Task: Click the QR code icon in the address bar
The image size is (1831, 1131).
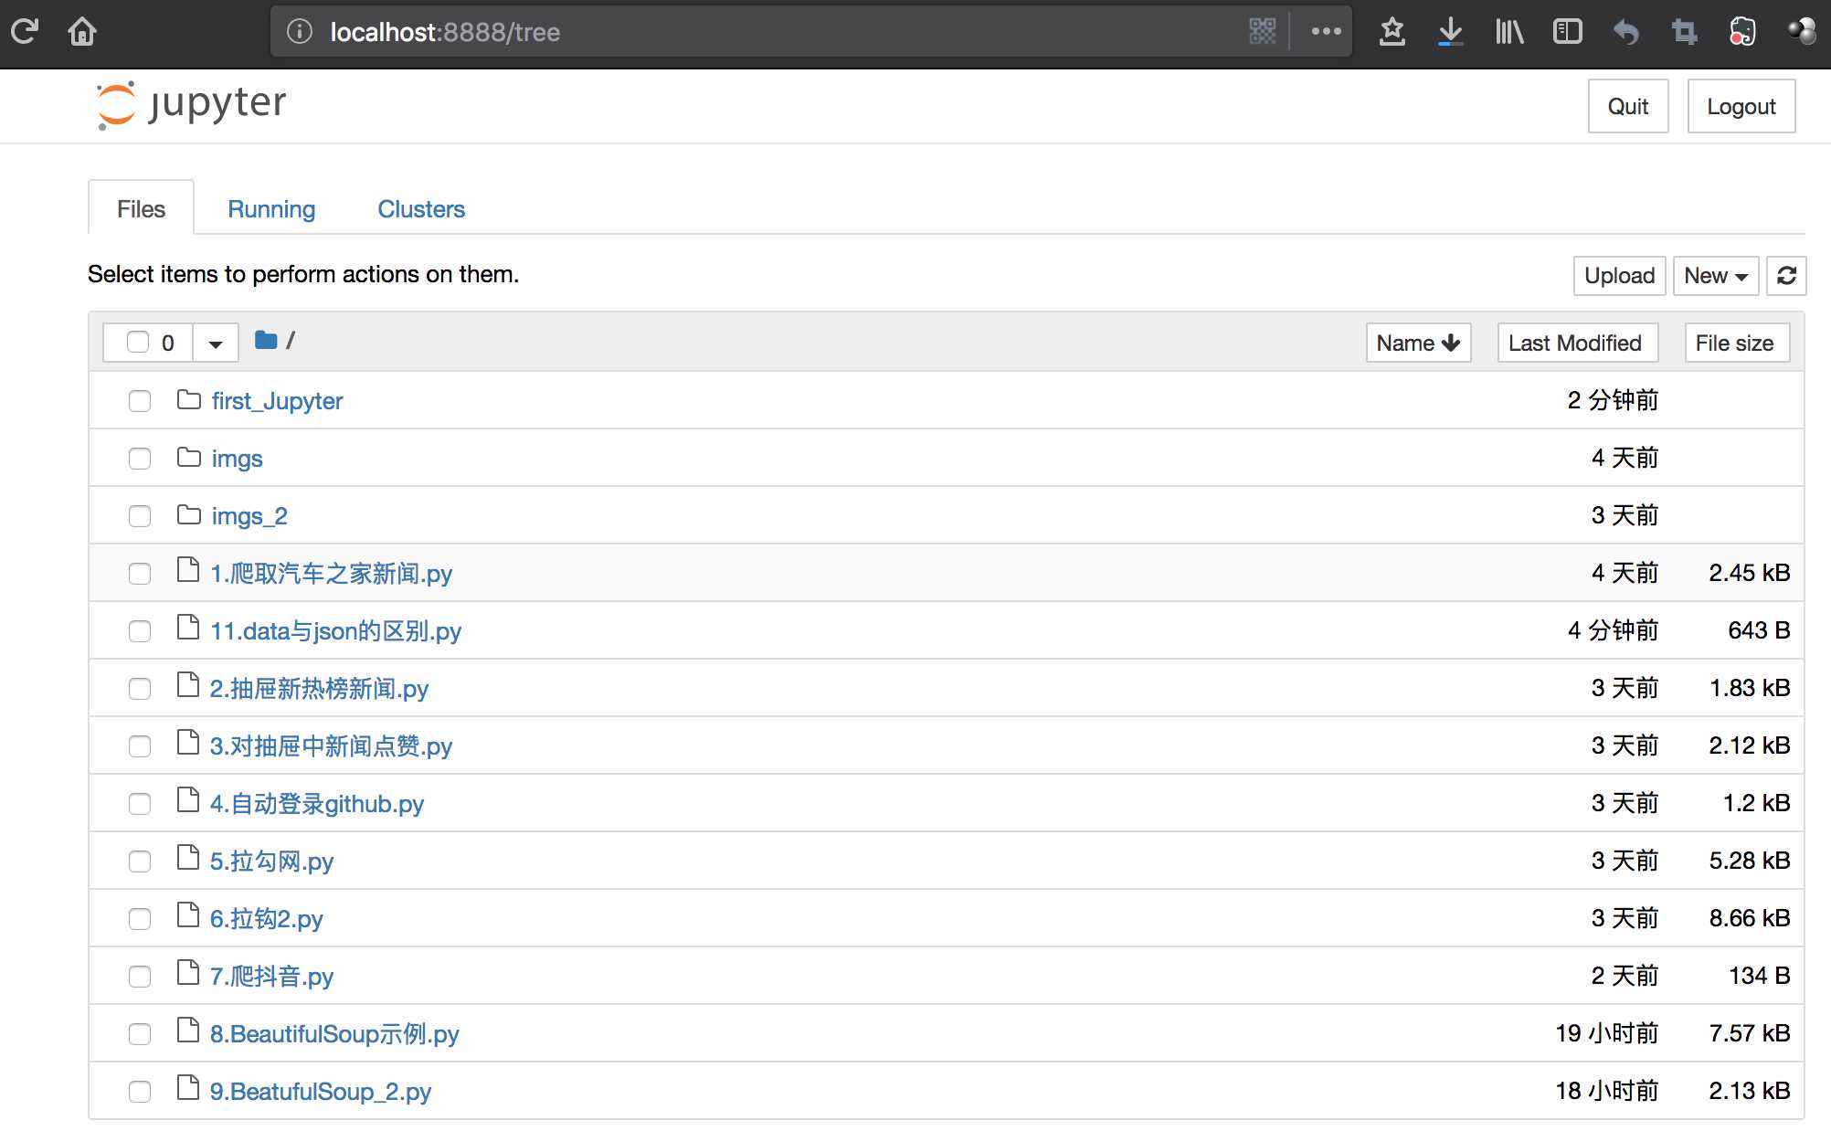Action: pyautogui.click(x=1262, y=32)
